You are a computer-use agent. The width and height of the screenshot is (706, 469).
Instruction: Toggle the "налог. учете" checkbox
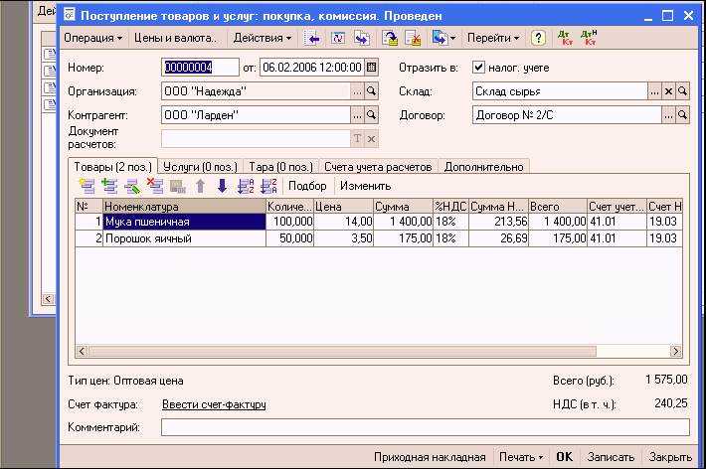(478, 68)
